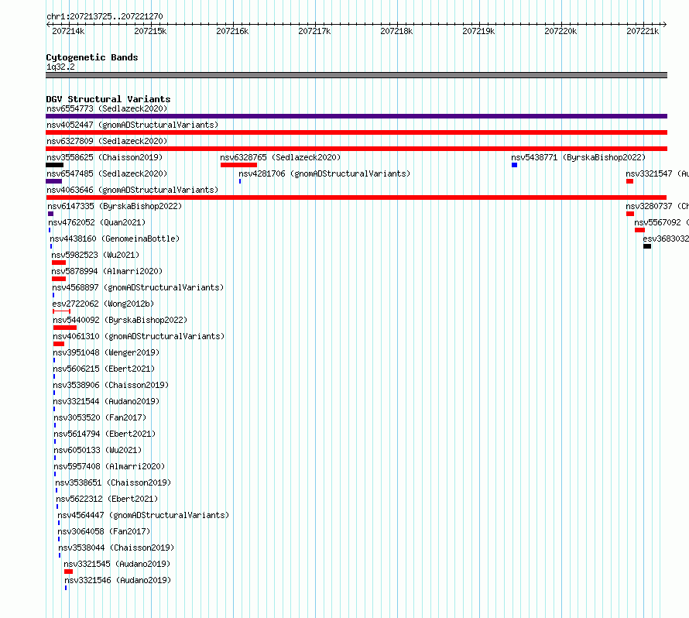
Task: Click the nsv4052447 (gnomADStructuralVariants) label
Action: coord(132,125)
